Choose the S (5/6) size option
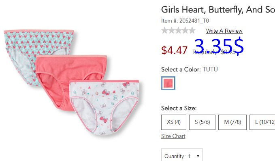 (202, 122)
